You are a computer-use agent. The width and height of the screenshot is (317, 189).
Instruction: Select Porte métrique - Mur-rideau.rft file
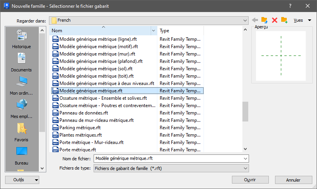click(91, 142)
